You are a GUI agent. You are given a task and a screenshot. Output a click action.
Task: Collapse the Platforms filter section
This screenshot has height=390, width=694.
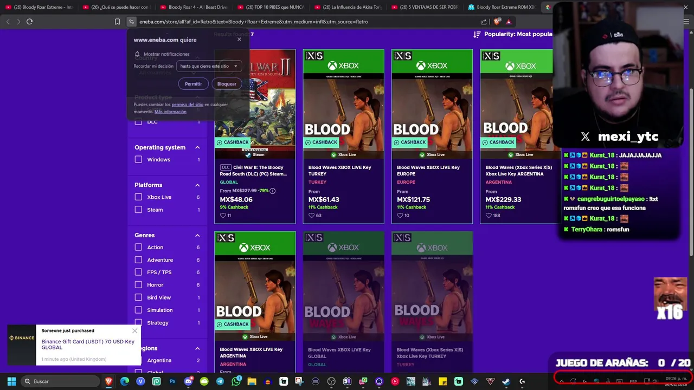(x=197, y=185)
